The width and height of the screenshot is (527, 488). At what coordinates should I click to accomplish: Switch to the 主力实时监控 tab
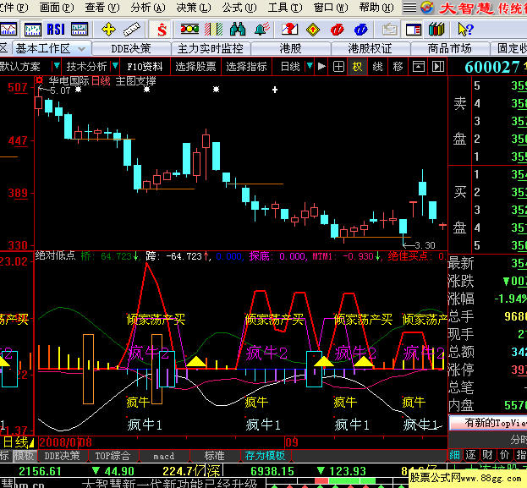coord(211,49)
